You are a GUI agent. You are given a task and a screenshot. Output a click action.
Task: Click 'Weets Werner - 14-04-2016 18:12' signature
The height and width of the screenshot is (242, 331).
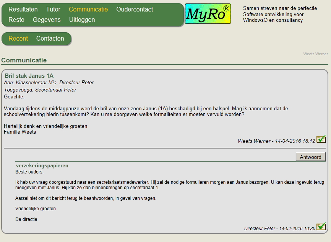pyautogui.click(x=276, y=141)
